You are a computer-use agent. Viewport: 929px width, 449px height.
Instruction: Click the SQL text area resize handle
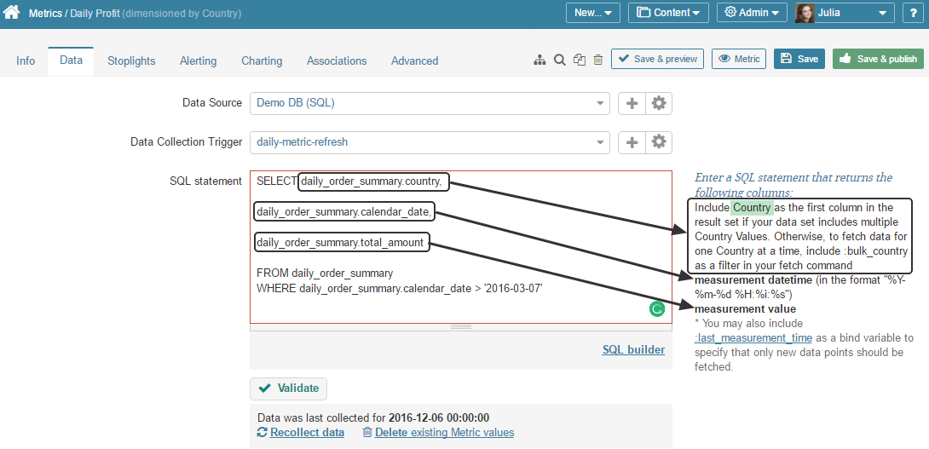coord(461,327)
